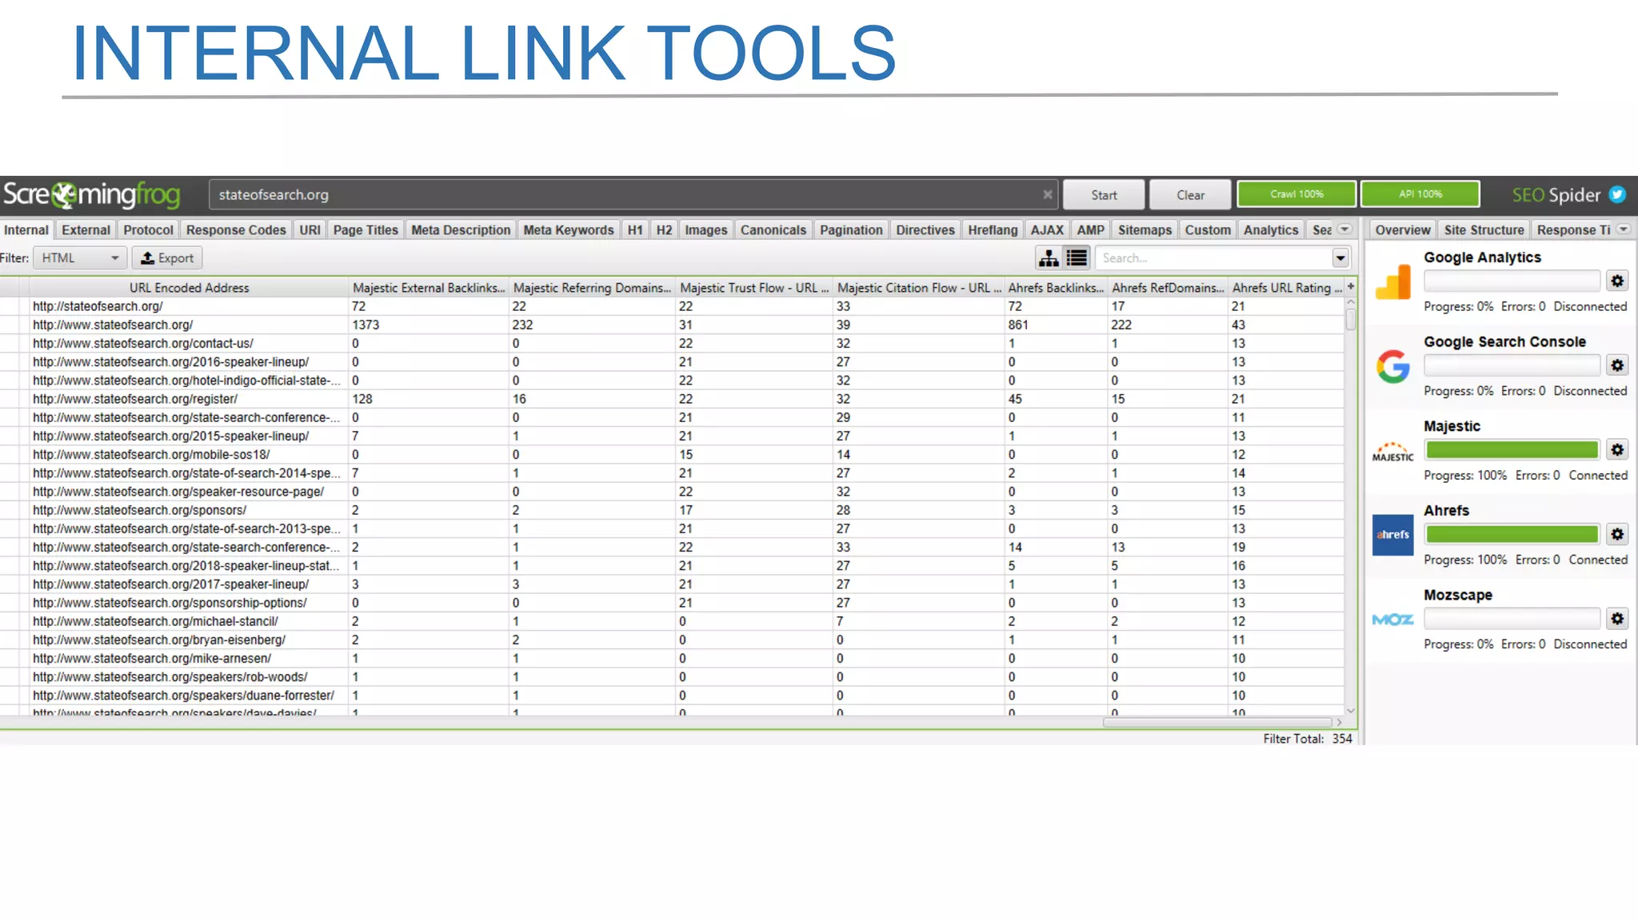Click the API 100% progress button
Screen dimensions: 1638x921
pyautogui.click(x=1420, y=194)
